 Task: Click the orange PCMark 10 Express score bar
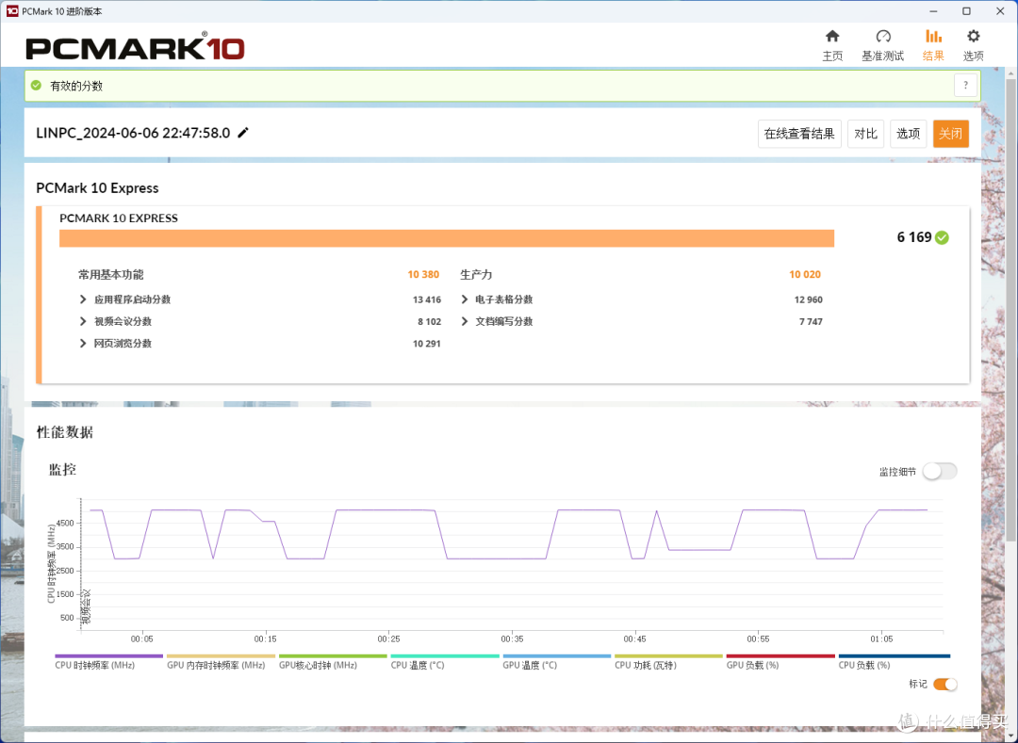[447, 238]
